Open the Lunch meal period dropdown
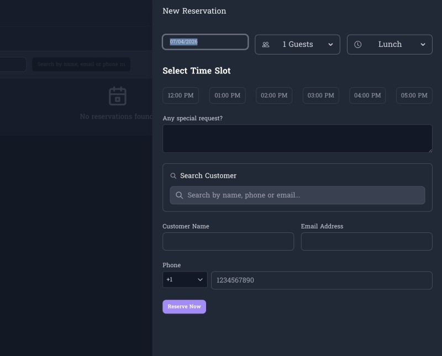 click(390, 45)
